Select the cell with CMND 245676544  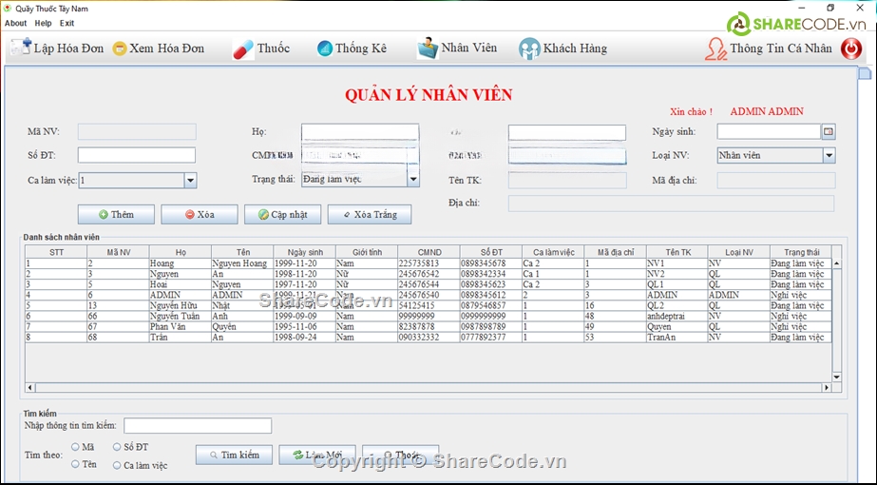coord(429,284)
